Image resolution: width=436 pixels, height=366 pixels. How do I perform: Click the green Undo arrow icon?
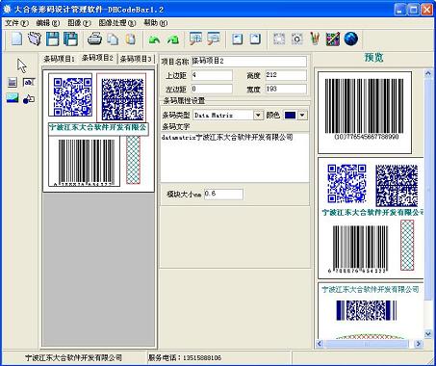[x=154, y=39]
